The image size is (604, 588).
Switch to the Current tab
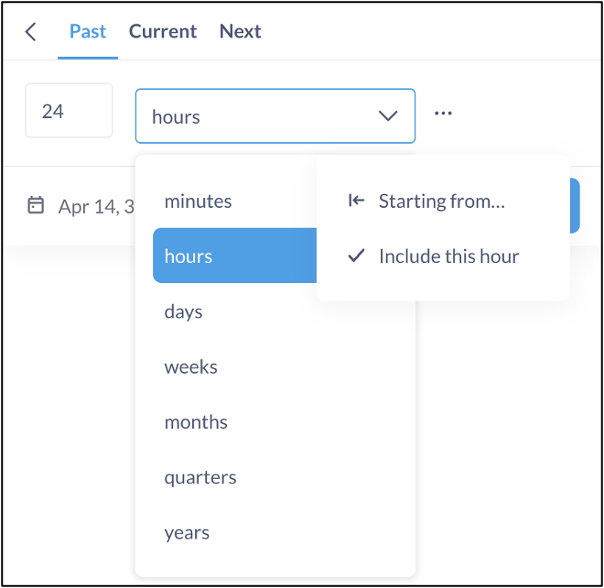click(163, 32)
